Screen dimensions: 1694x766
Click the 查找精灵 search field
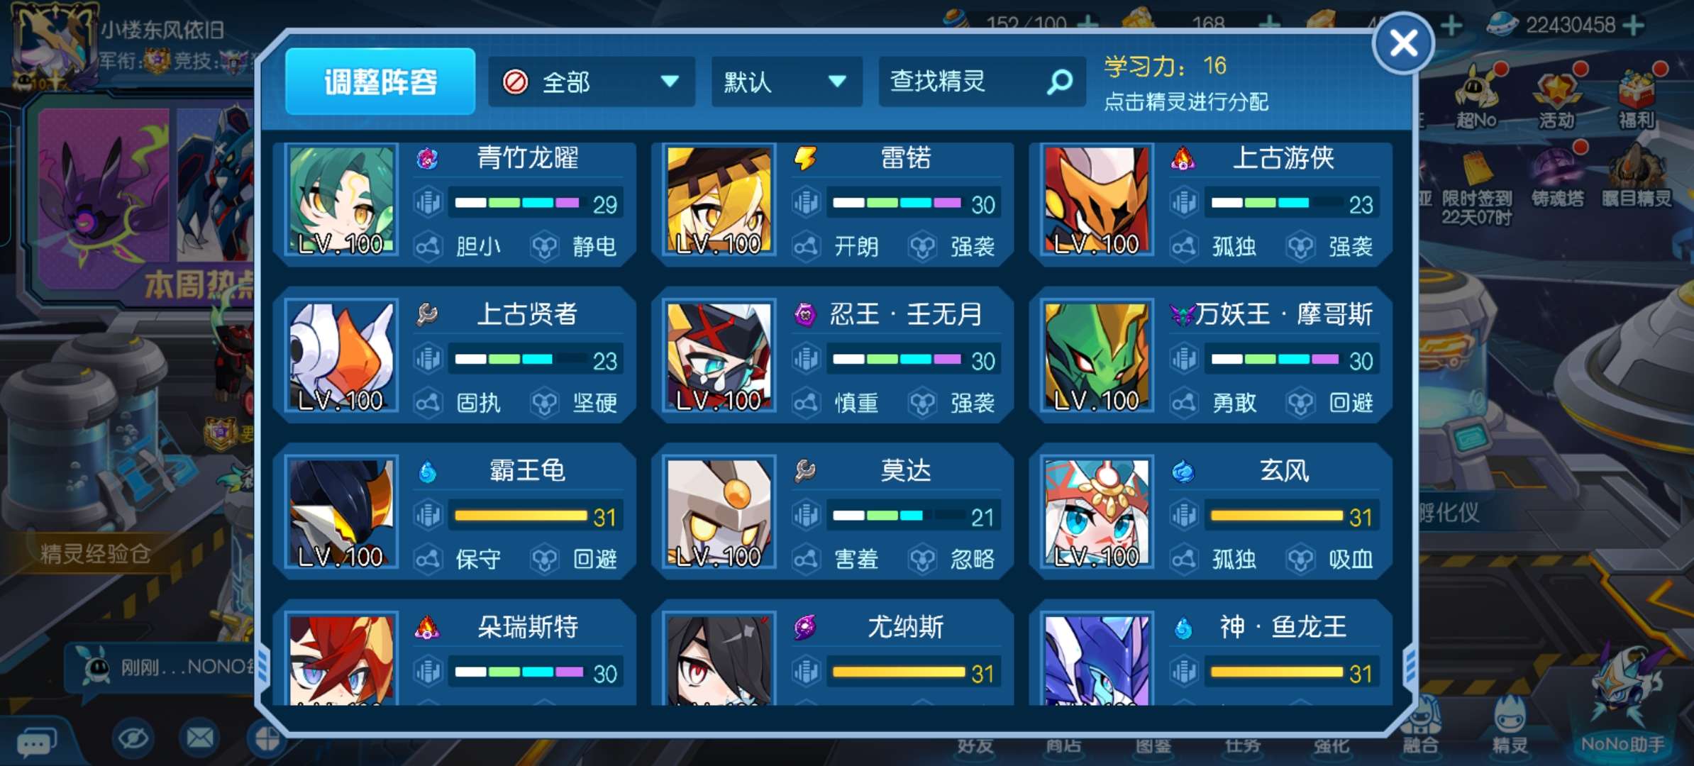coord(982,82)
